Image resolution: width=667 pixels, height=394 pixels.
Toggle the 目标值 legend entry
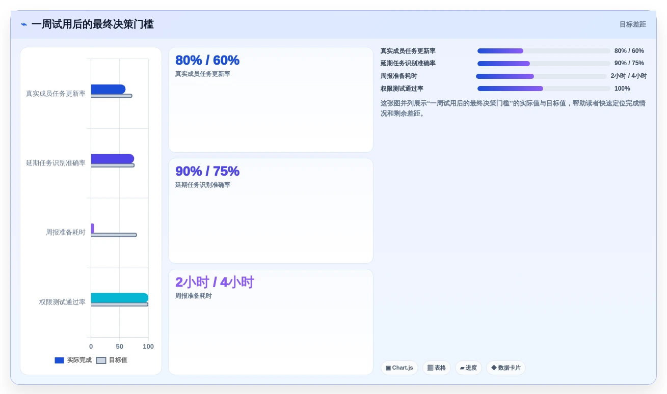(112, 360)
